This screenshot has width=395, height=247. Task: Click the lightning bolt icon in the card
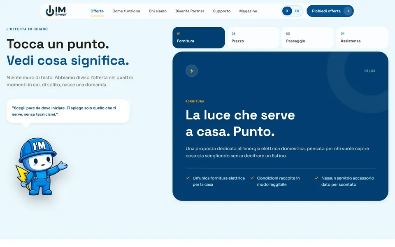pyautogui.click(x=192, y=71)
